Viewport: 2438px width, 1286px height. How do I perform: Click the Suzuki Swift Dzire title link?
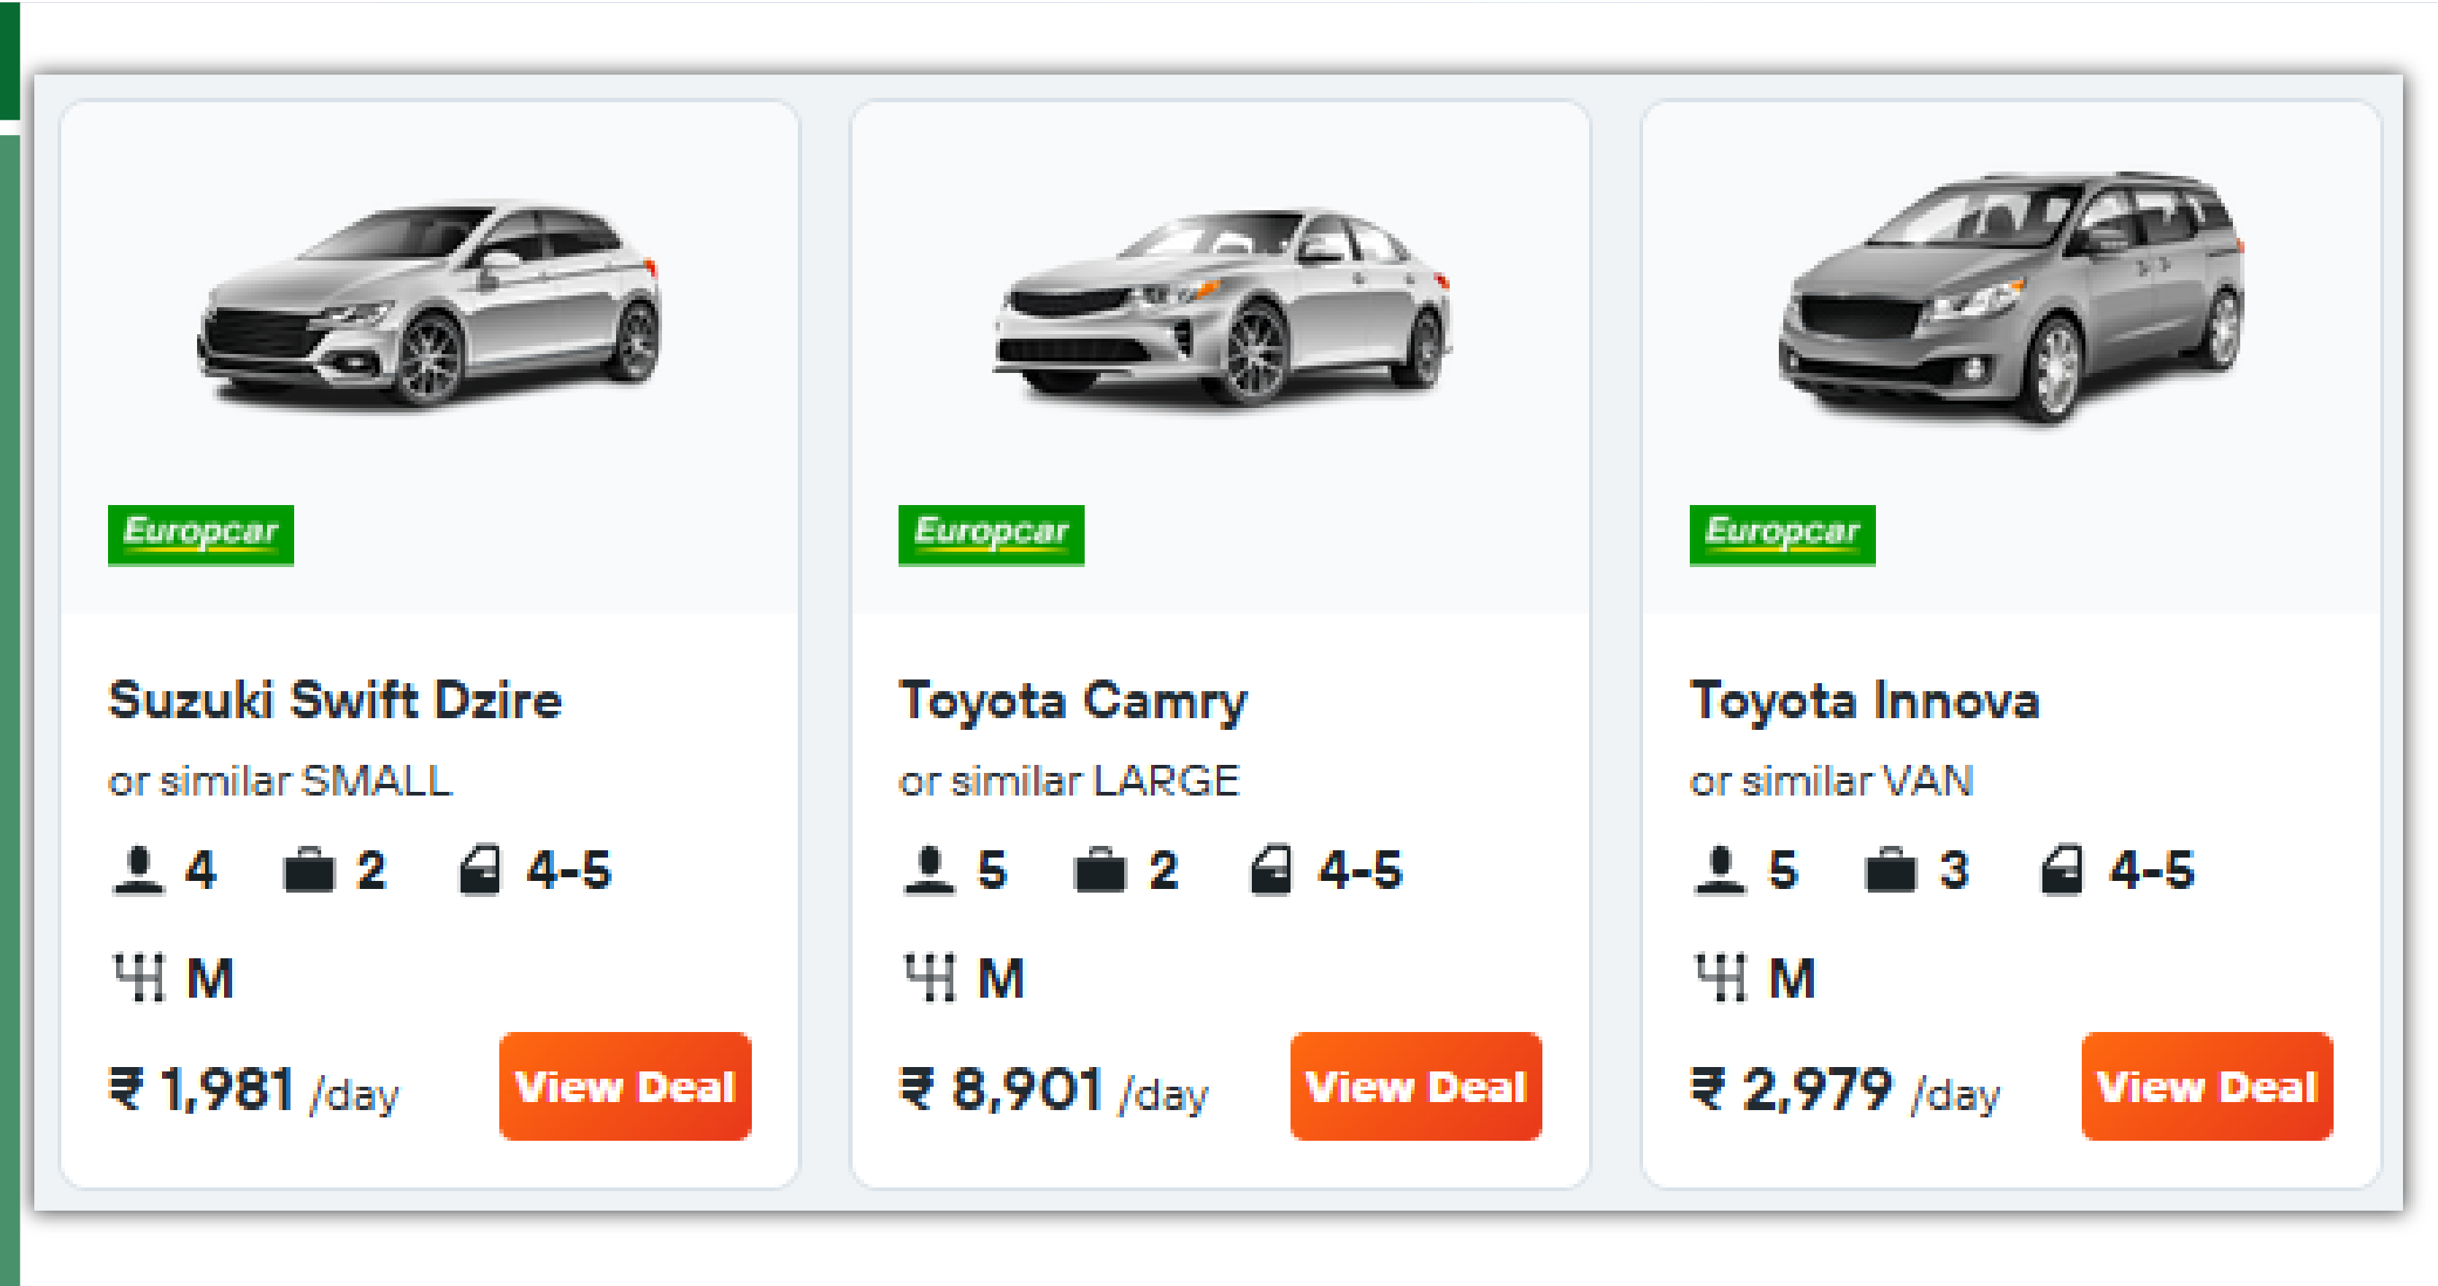(335, 700)
